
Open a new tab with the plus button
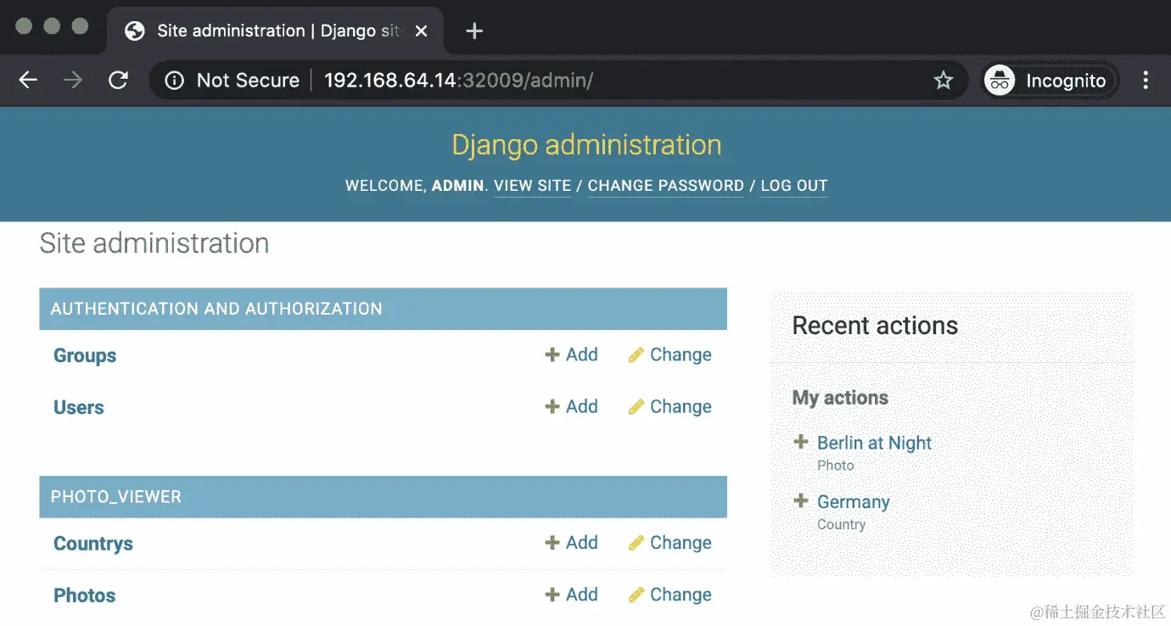[x=474, y=31]
